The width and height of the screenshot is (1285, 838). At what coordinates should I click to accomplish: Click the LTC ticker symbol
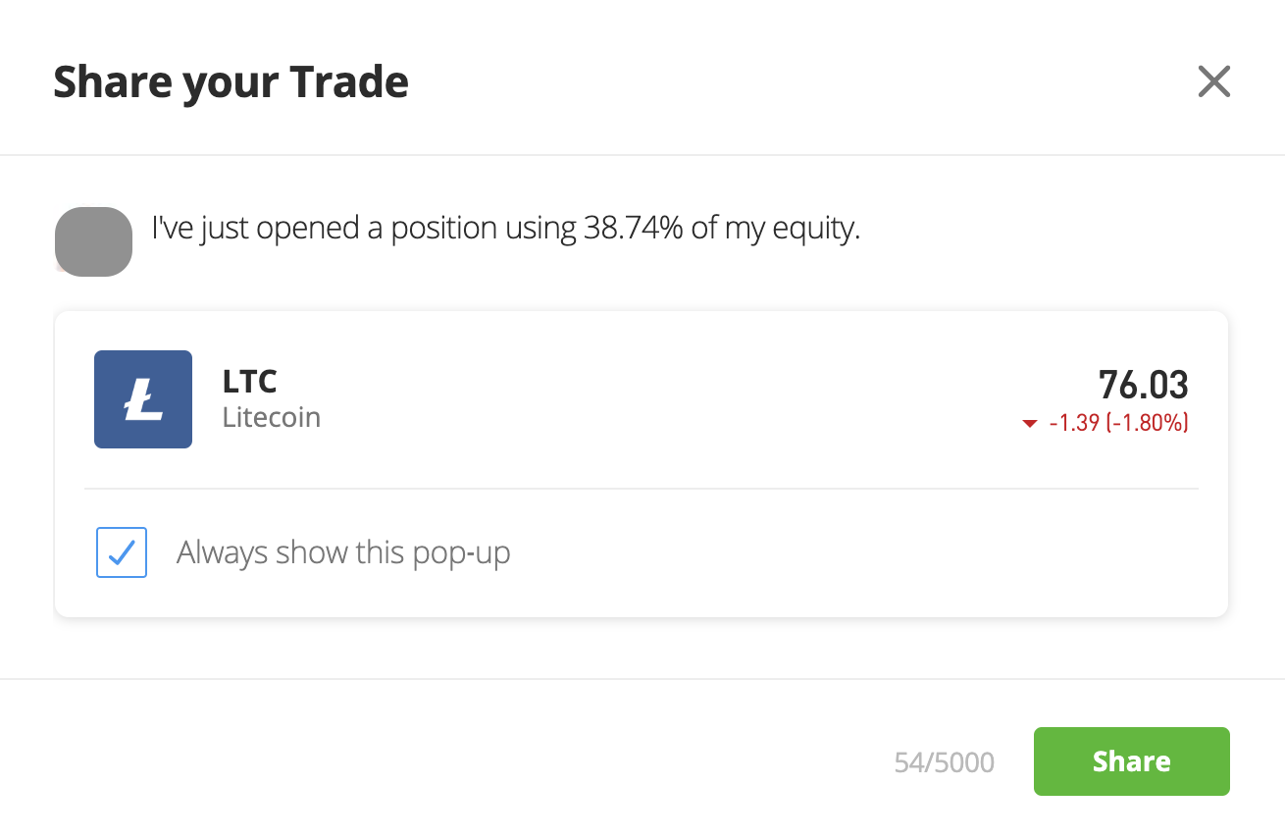tap(250, 381)
